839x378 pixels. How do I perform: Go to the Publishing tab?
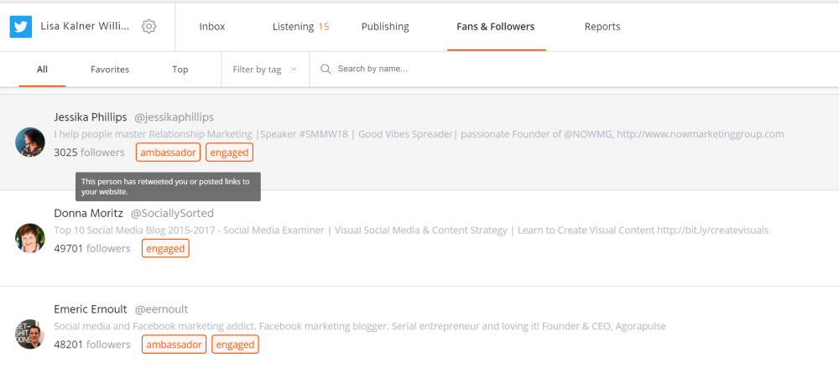[x=385, y=27]
